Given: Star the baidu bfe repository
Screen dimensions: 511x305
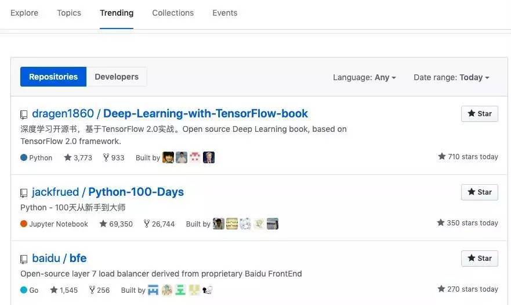Looking at the screenshot, I should click(x=479, y=259).
